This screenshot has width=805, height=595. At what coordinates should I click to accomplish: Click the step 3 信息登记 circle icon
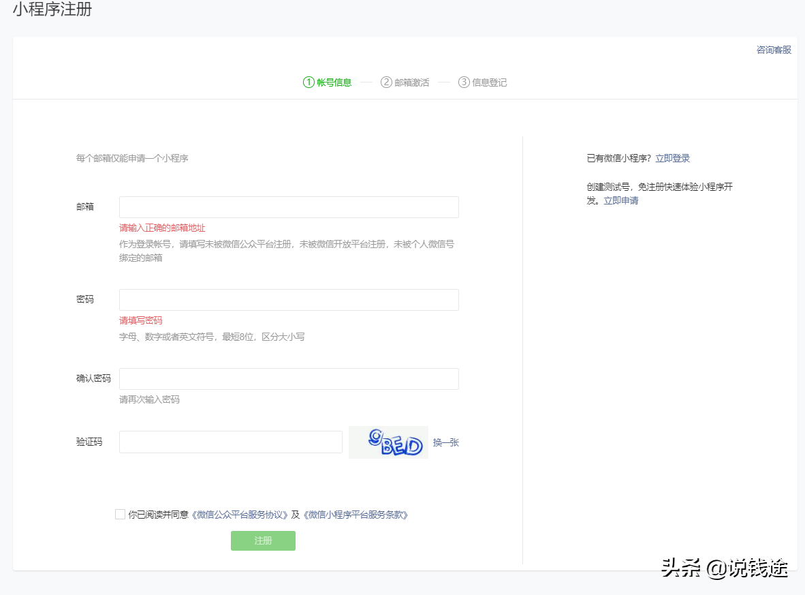[x=463, y=82]
